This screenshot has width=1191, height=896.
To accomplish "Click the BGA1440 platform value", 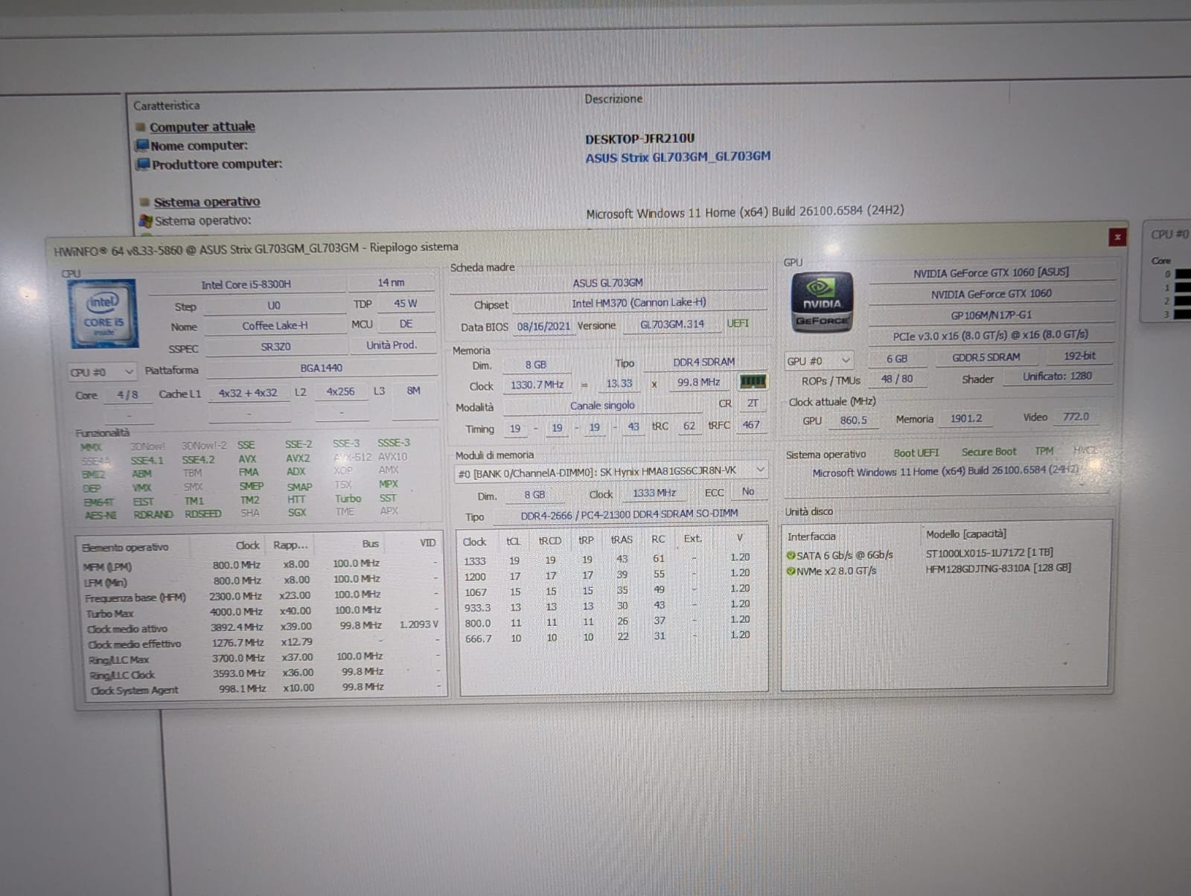I will [322, 368].
